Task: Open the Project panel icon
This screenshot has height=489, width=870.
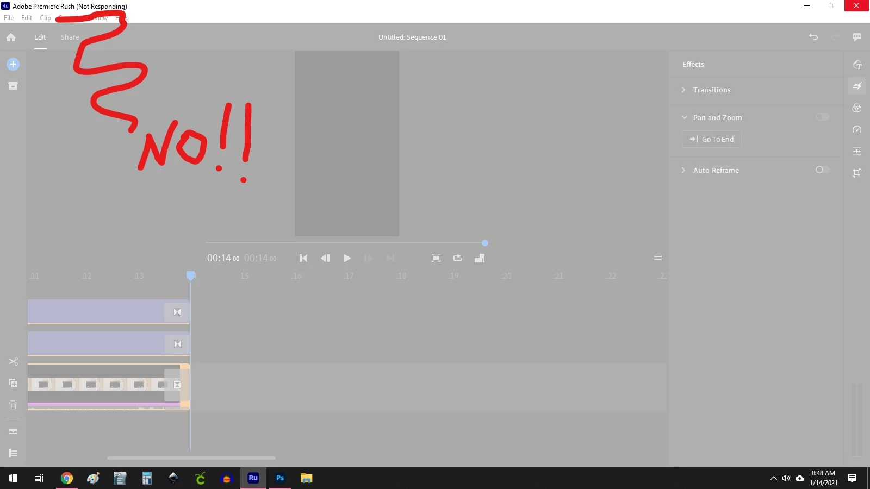Action: click(x=13, y=86)
